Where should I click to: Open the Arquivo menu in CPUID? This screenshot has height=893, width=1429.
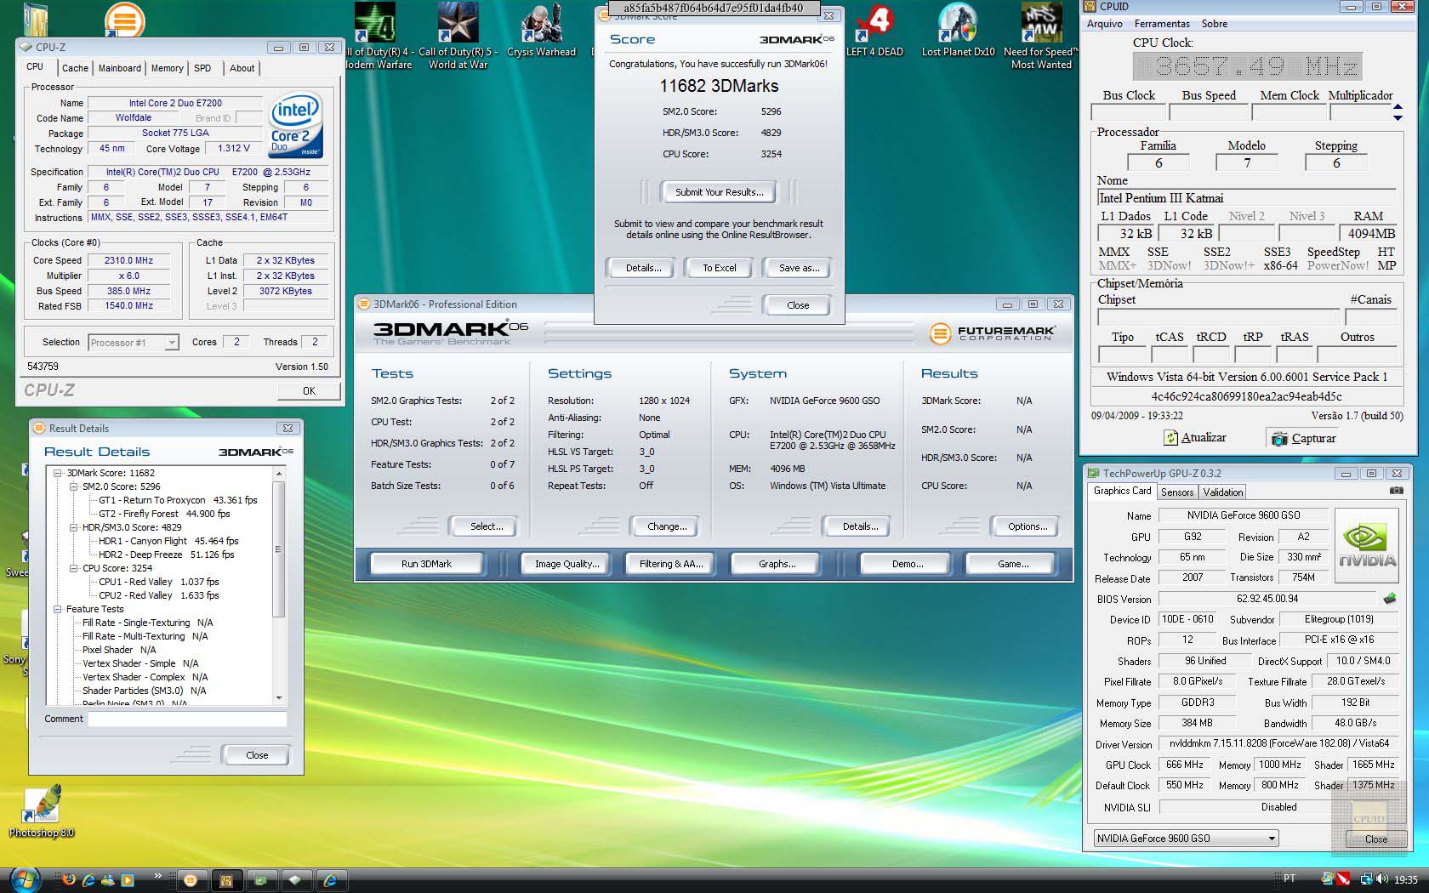click(1105, 24)
